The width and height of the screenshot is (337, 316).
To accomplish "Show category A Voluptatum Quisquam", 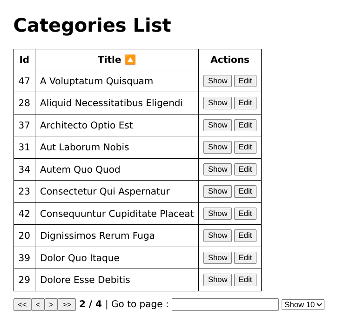I will coord(217,81).
